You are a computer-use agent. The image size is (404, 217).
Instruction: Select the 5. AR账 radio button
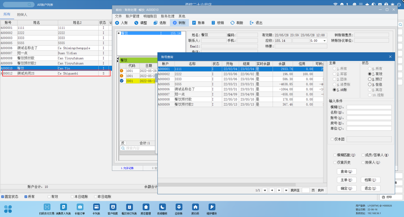pyautogui.click(x=334, y=90)
